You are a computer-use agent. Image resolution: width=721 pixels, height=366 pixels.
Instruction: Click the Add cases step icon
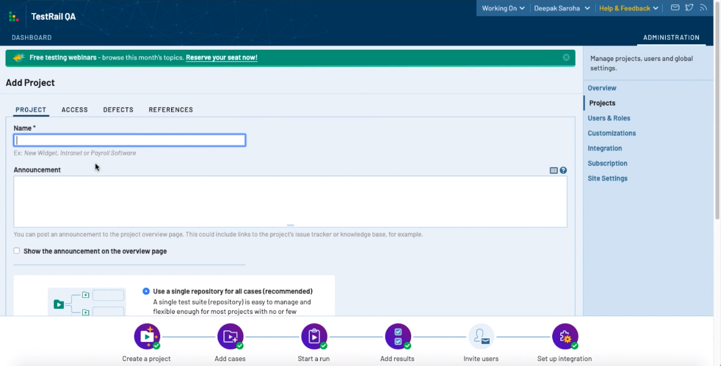[230, 337]
